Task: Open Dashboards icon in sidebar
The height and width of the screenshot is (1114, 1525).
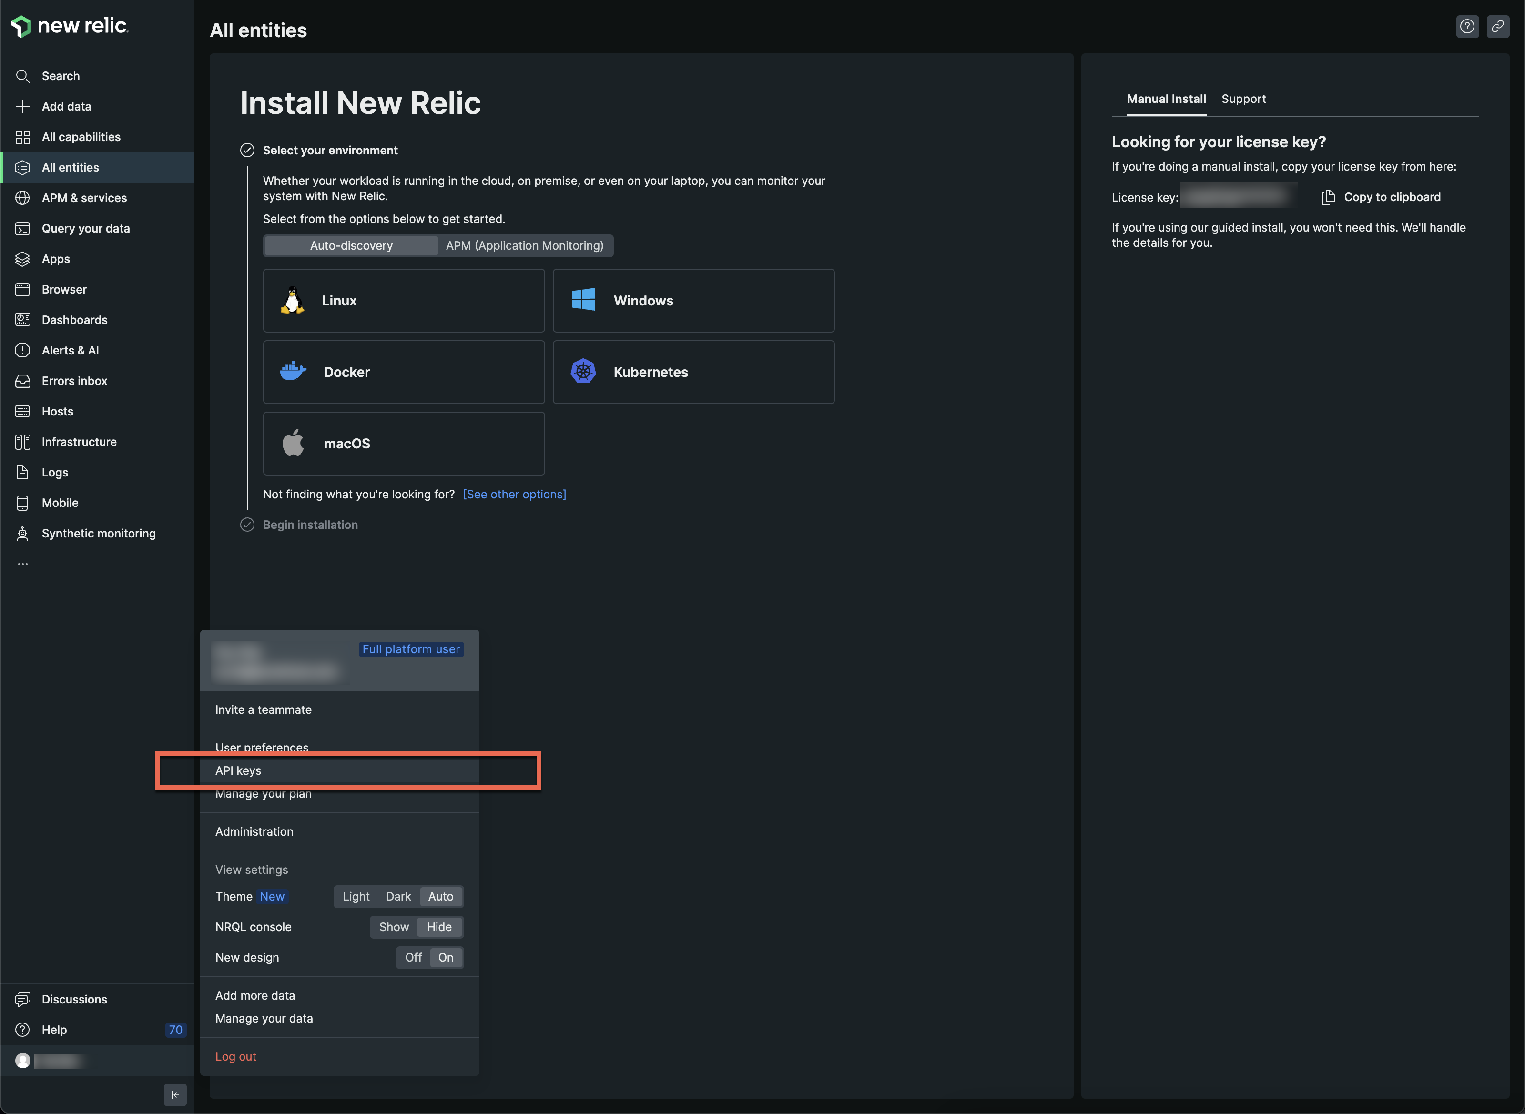Action: point(22,320)
